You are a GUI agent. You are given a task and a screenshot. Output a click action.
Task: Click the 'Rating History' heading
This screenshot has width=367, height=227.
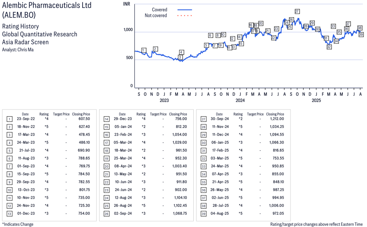pos(20,26)
